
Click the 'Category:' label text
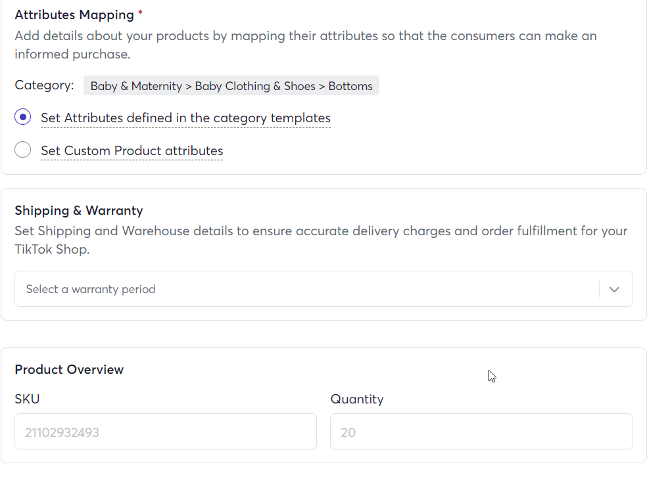(x=44, y=85)
